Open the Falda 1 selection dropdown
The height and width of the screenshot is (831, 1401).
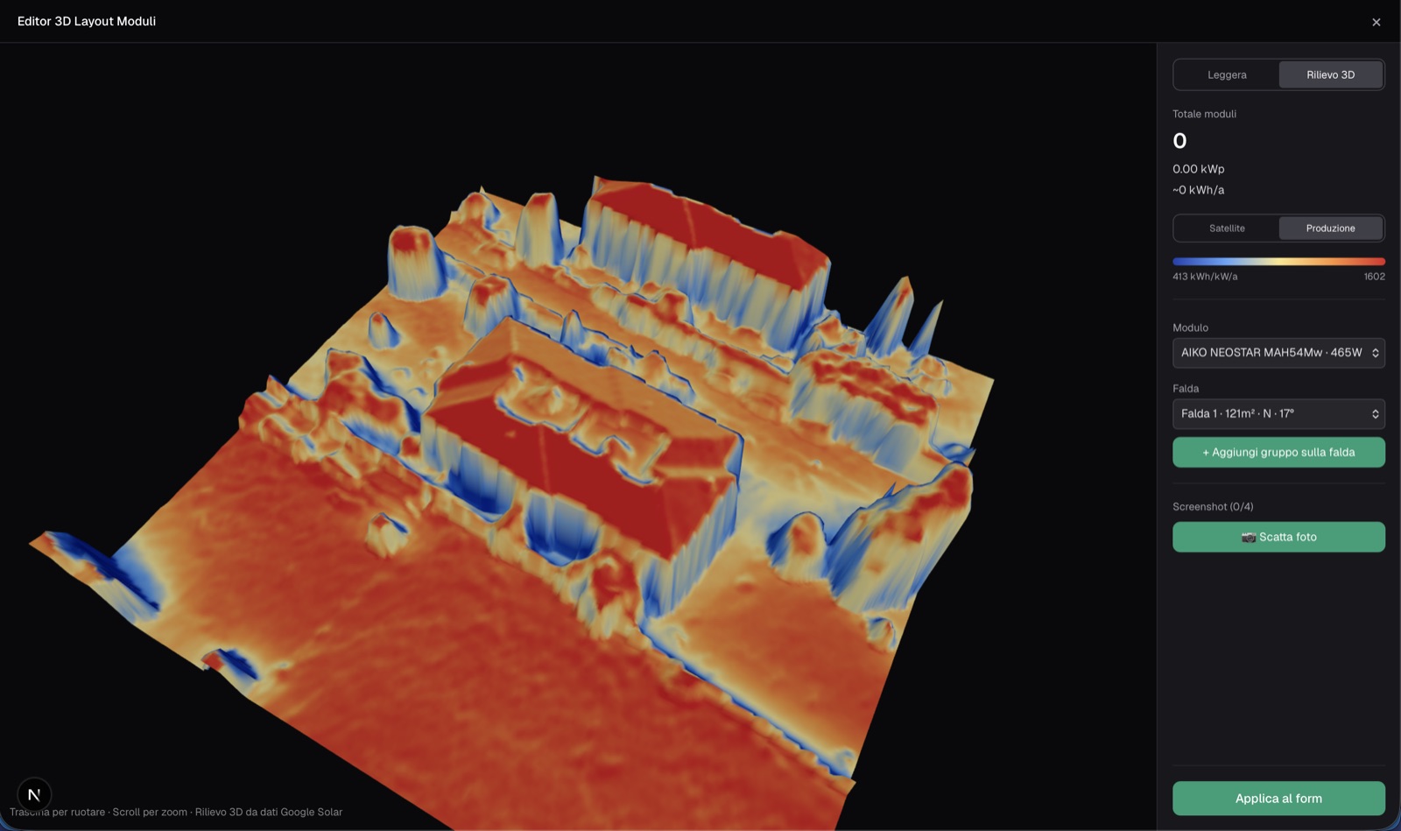point(1278,413)
